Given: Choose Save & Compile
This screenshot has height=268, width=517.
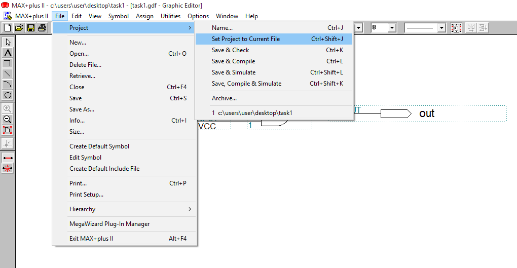Looking at the screenshot, I should pos(274,61).
